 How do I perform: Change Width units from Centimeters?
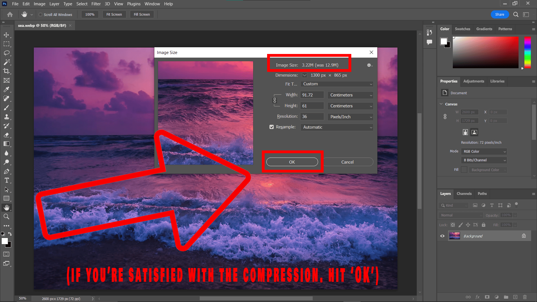[350, 95]
